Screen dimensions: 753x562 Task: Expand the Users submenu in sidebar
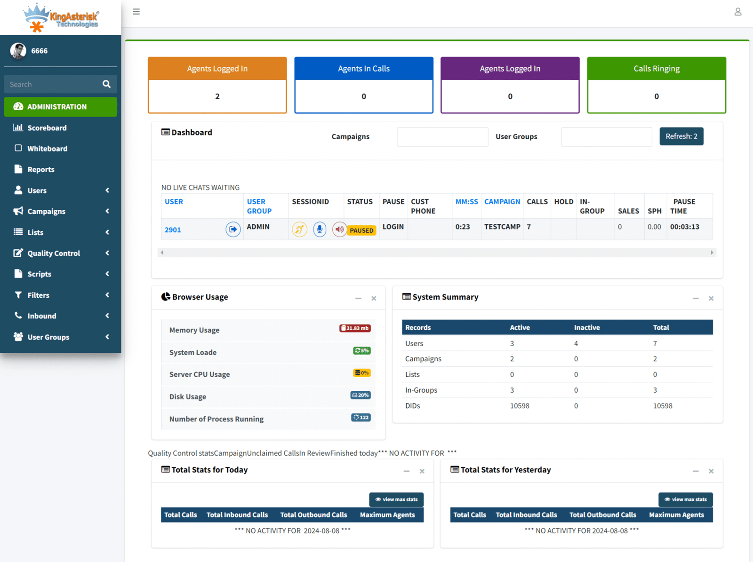[x=60, y=190]
